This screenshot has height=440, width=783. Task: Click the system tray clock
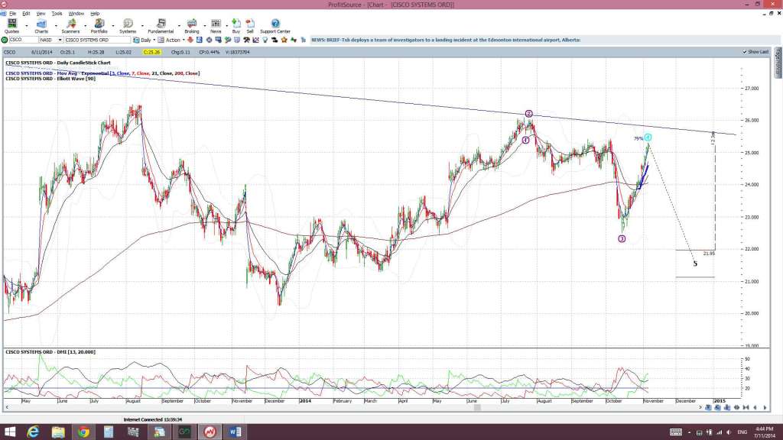click(765, 432)
